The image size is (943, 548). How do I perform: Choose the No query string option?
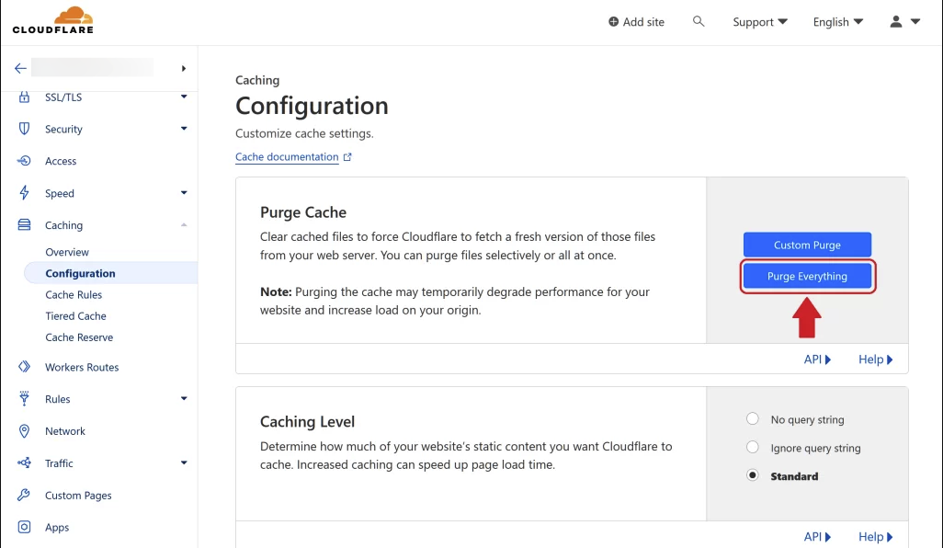pos(753,418)
